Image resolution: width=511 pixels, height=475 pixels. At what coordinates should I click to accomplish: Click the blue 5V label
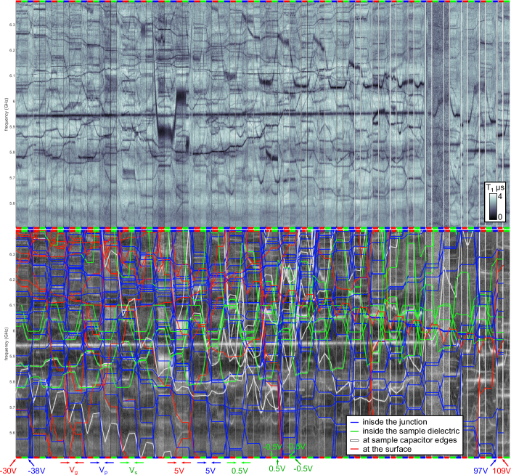(x=210, y=471)
